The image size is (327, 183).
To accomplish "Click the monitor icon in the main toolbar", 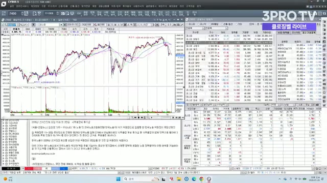I will click(x=72, y=14).
